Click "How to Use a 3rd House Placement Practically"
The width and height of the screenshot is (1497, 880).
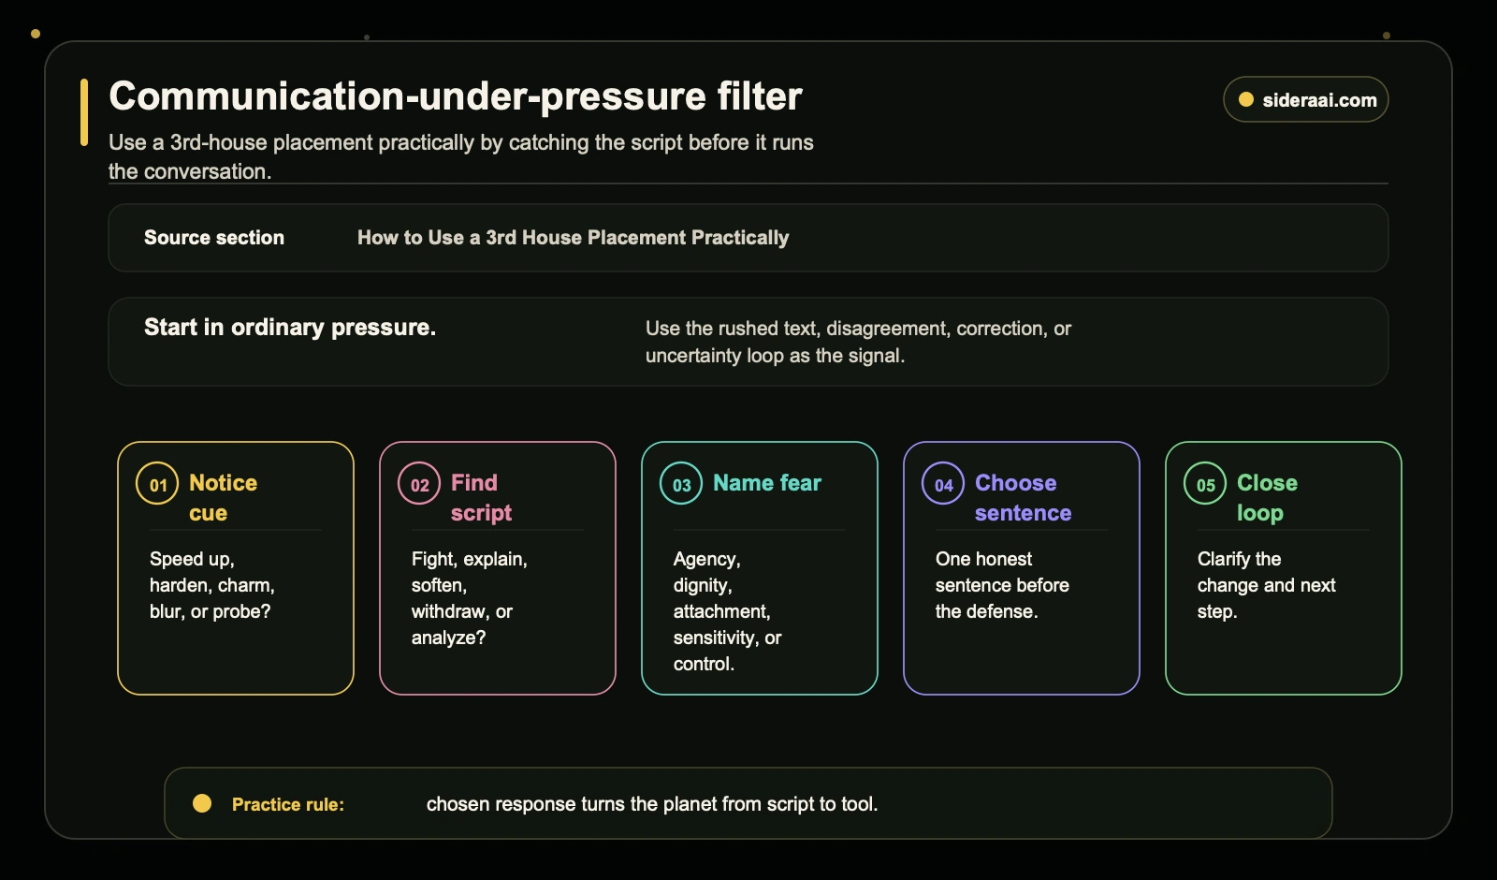(573, 238)
